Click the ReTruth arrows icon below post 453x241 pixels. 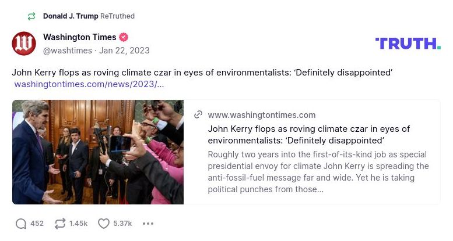(60, 224)
